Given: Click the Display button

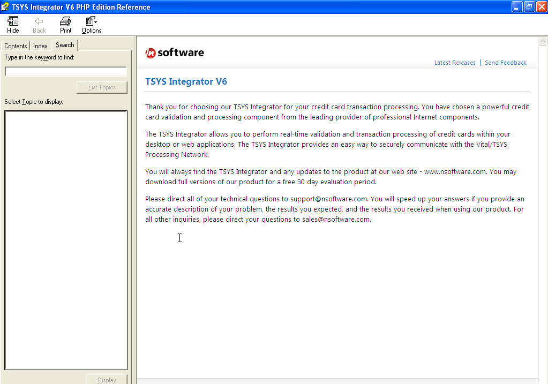Looking at the screenshot, I should (107, 380).
